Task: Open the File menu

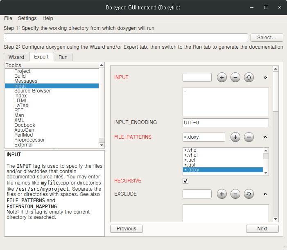Action: [x=8, y=18]
